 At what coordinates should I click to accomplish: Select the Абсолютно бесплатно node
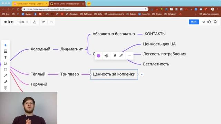(x=114, y=34)
